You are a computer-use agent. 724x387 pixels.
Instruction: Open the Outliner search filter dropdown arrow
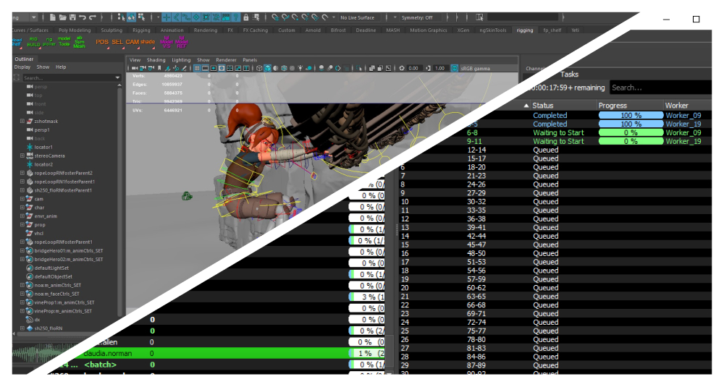118,77
